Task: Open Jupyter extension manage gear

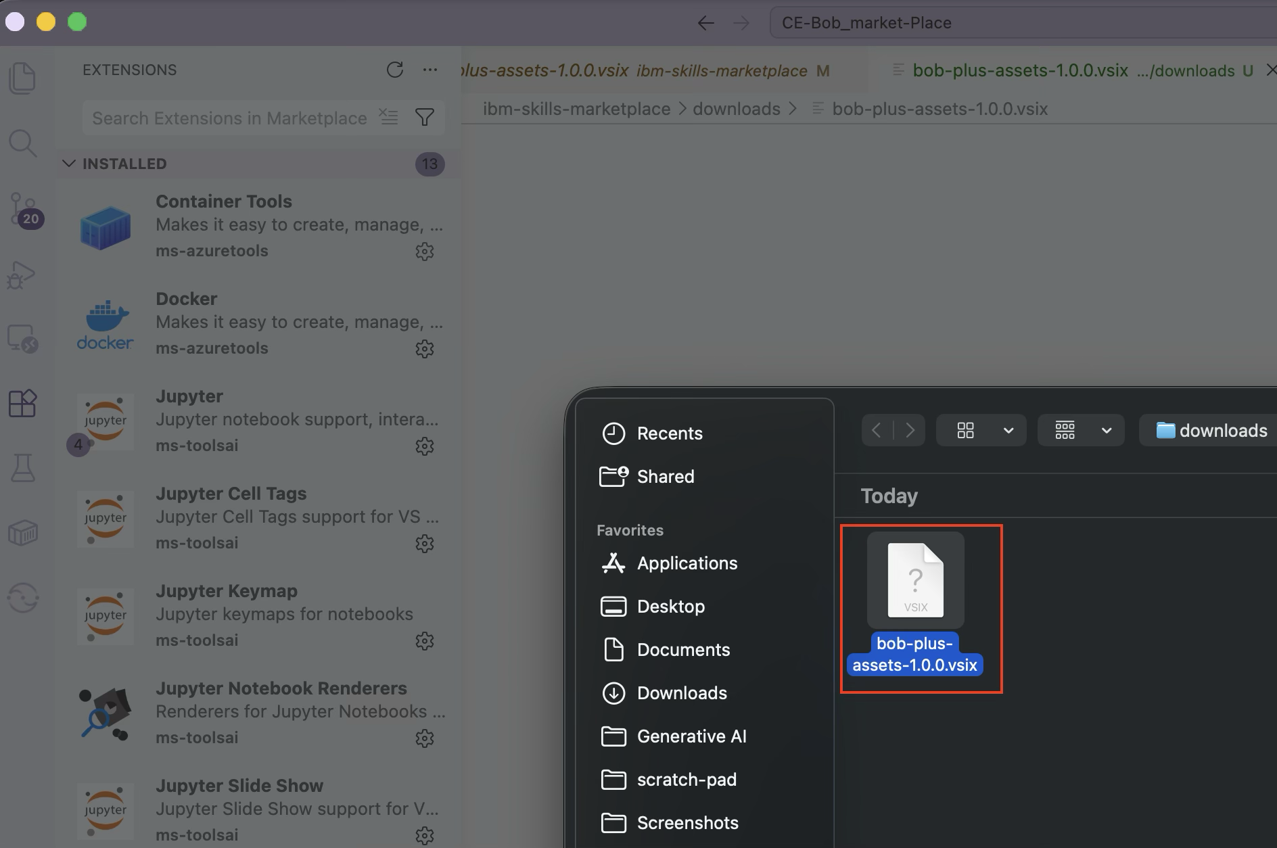Action: click(x=424, y=446)
